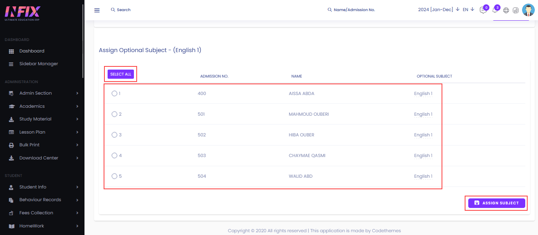Click English 1 link for Hiba Ouber
The image size is (538, 235).
click(x=423, y=135)
